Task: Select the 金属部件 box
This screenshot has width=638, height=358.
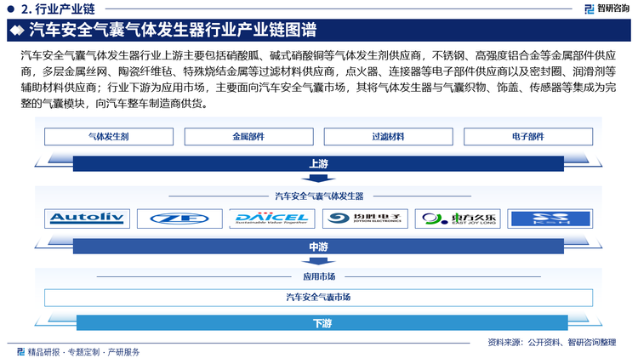Action: pos(248,137)
